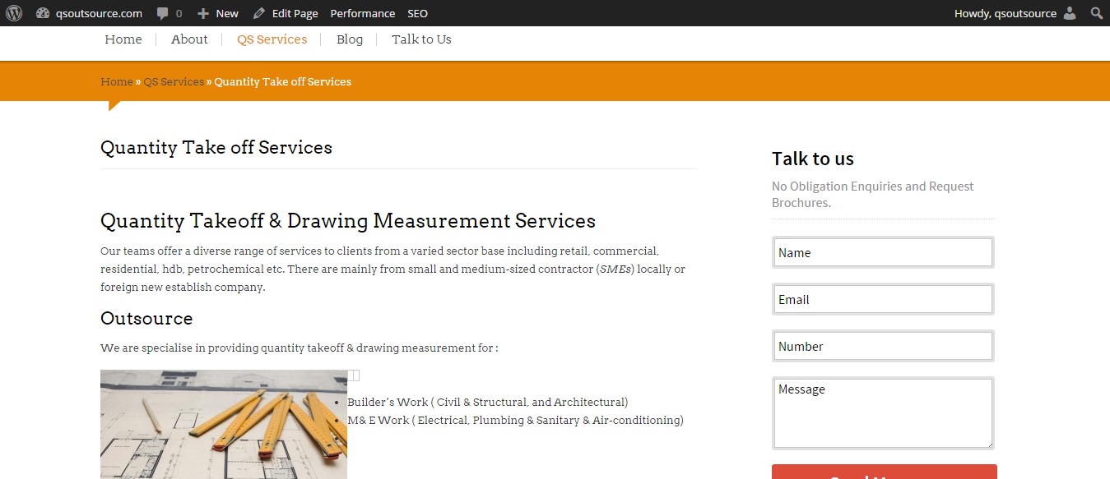Click inside the Name input field
This screenshot has height=479, width=1110.
[x=882, y=252]
